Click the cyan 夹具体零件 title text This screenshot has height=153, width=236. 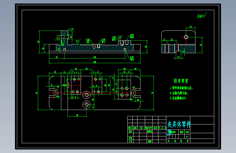[x=179, y=124]
